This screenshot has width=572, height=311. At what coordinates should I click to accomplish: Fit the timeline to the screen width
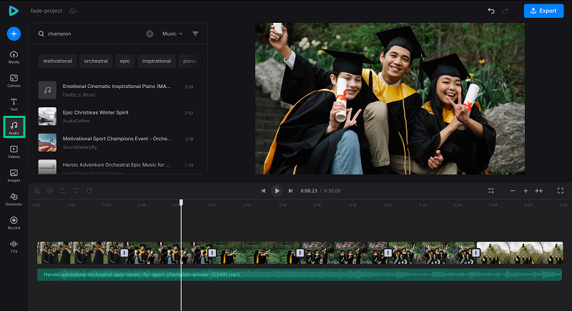point(539,191)
